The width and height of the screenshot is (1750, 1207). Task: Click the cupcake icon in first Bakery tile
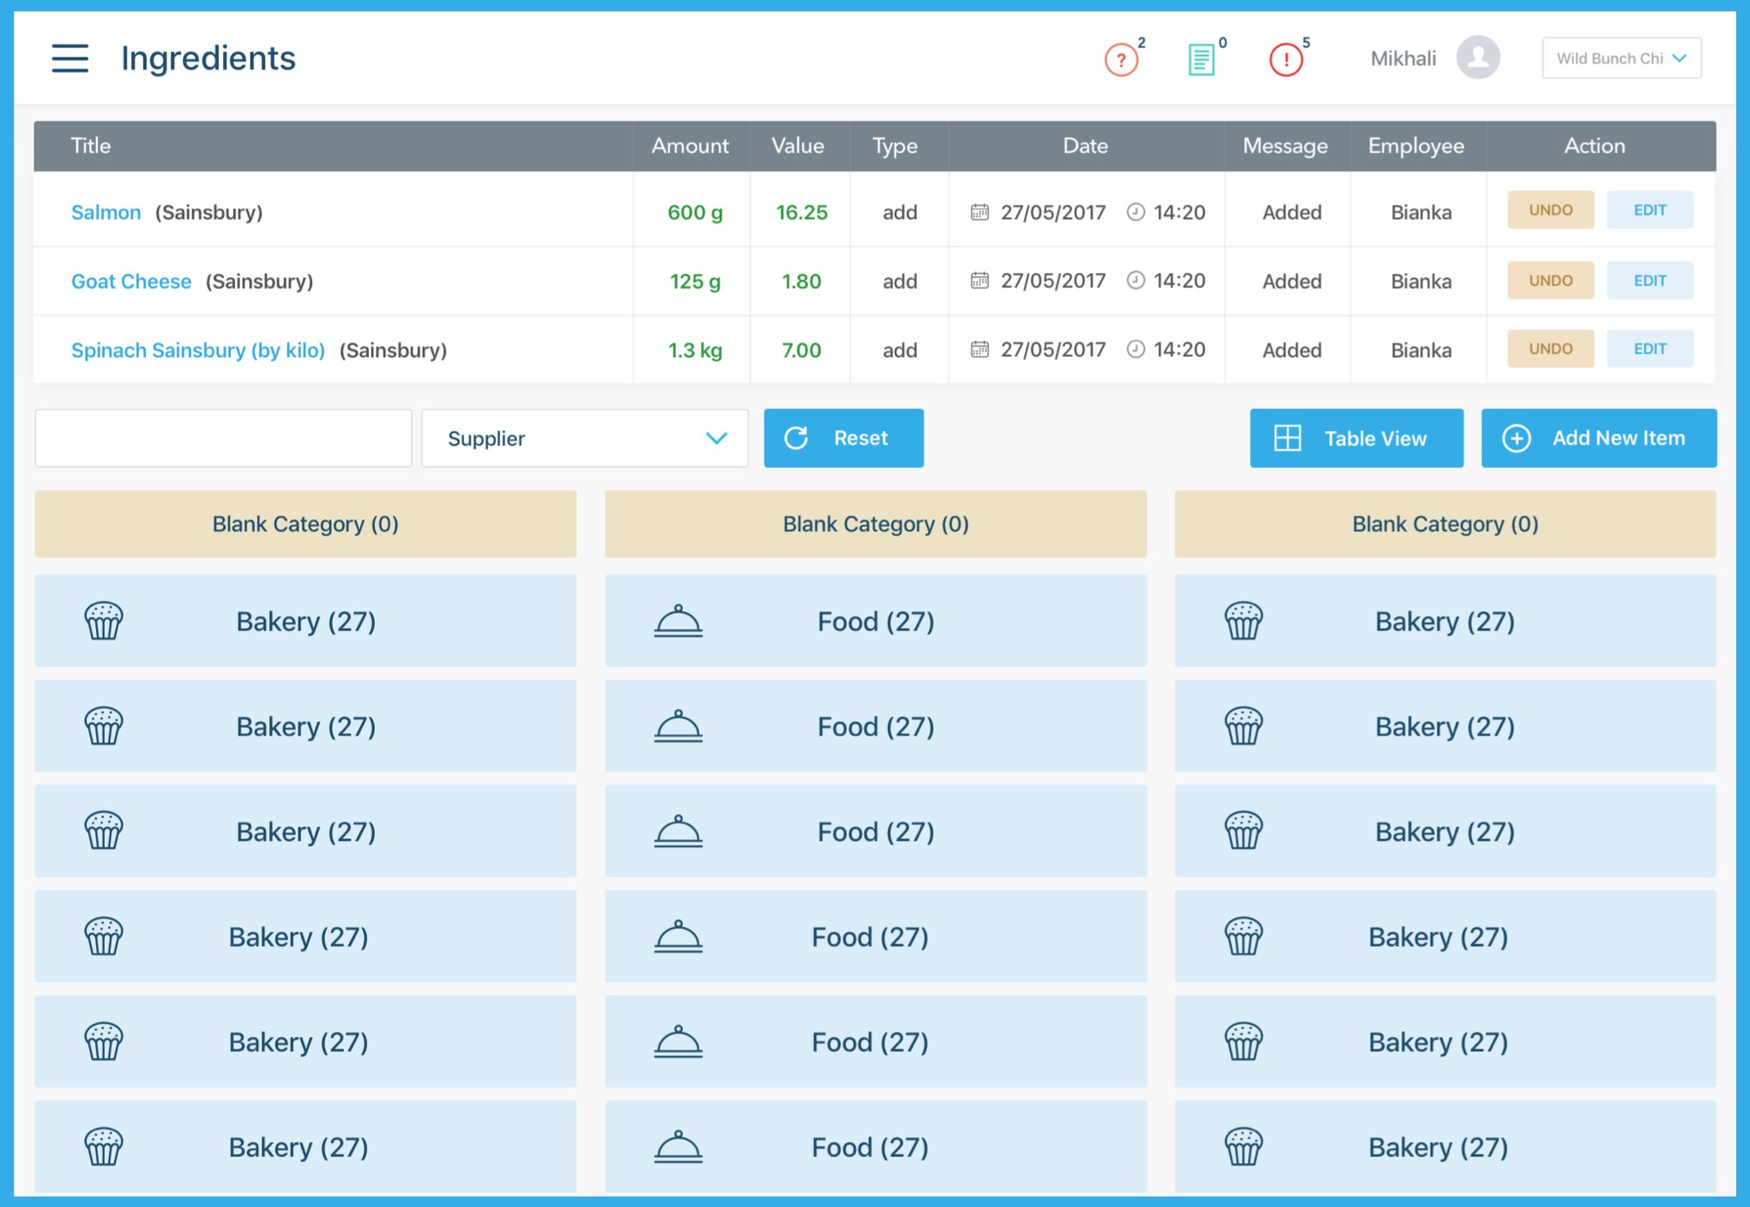(x=104, y=621)
